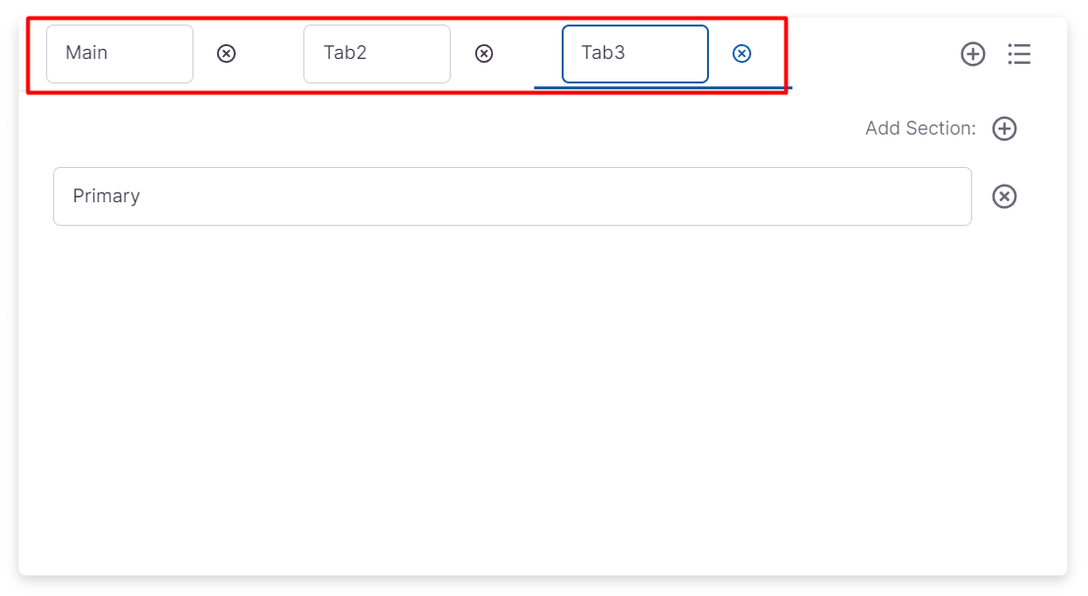Screen dimensions: 1088x596
Task: Click the Add Section plus icon
Action: tap(1005, 129)
